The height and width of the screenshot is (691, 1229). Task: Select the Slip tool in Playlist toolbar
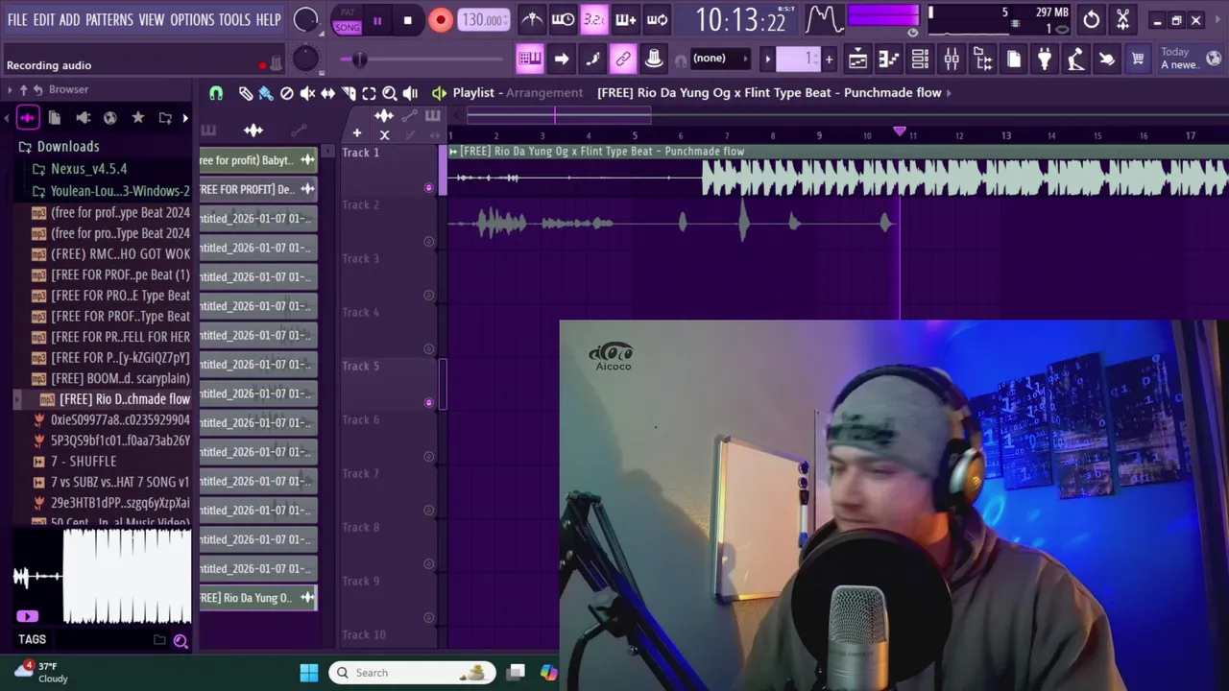(327, 93)
